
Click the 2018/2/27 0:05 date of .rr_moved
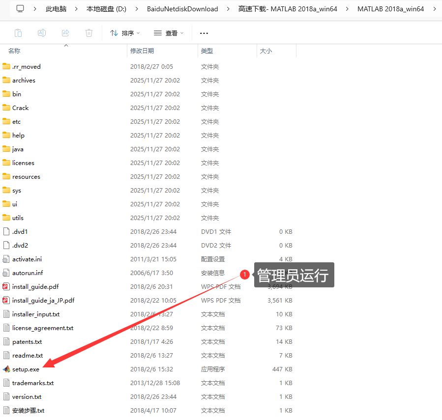[151, 66]
